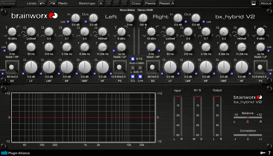
Task: Click the Left 0.0 dB input gain value
Action: tap(76, 25)
